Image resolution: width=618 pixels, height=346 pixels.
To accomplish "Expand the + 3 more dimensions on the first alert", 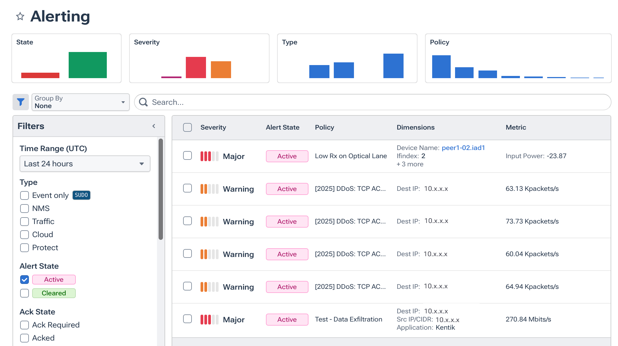I will [x=410, y=164].
